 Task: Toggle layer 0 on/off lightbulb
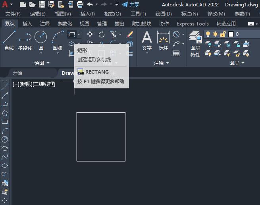tap(208, 34)
